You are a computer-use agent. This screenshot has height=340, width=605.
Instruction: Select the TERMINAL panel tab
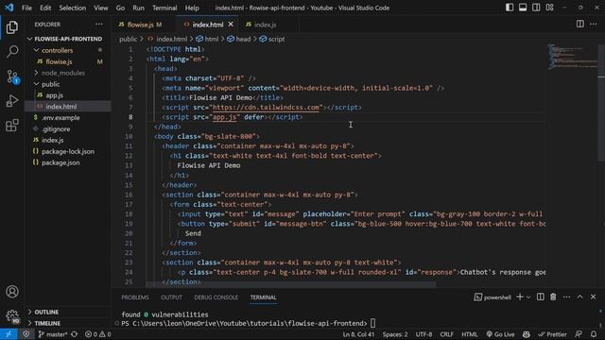coord(263,297)
